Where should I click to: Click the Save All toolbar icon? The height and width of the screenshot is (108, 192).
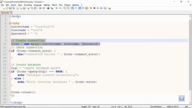coord(13,8)
